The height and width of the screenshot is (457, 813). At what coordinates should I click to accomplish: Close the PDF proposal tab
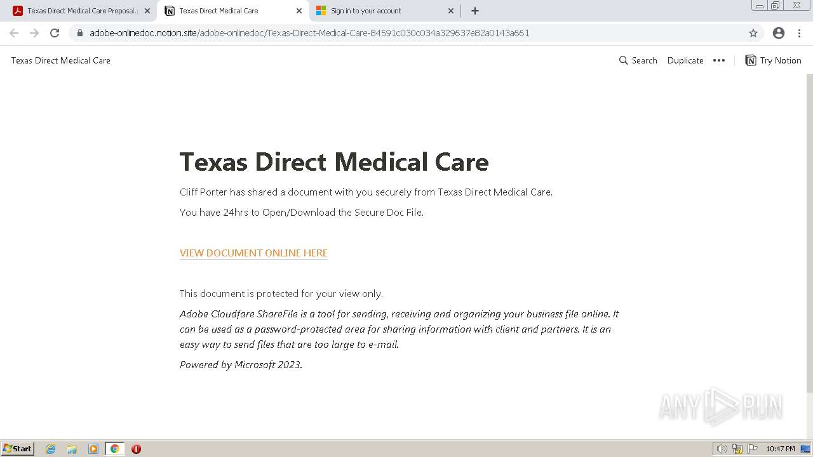(147, 11)
